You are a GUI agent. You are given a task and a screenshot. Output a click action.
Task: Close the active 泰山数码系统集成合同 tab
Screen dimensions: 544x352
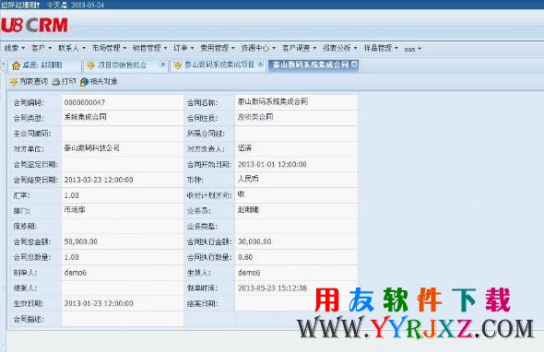pos(353,65)
